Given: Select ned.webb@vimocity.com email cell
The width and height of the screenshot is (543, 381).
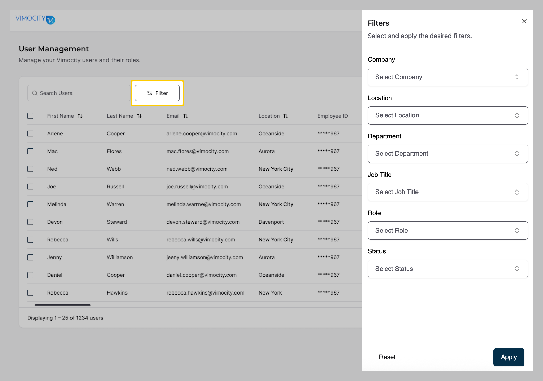Looking at the screenshot, I should coord(197,169).
